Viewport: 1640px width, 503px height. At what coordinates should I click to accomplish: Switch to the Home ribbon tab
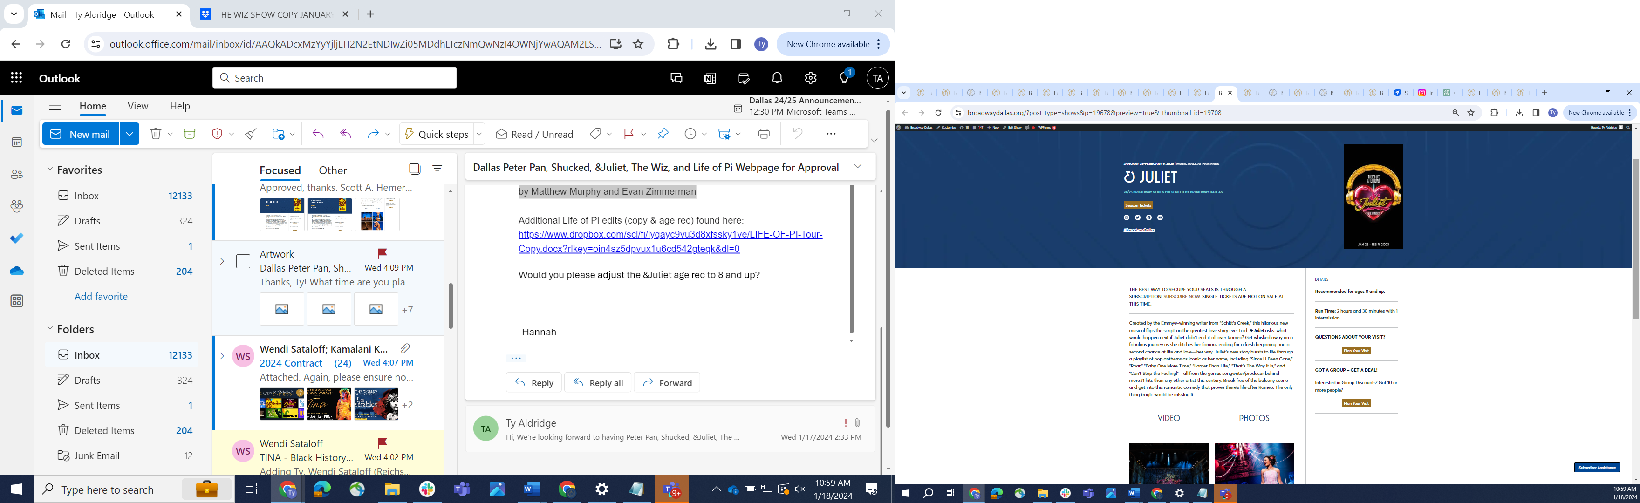click(x=92, y=106)
